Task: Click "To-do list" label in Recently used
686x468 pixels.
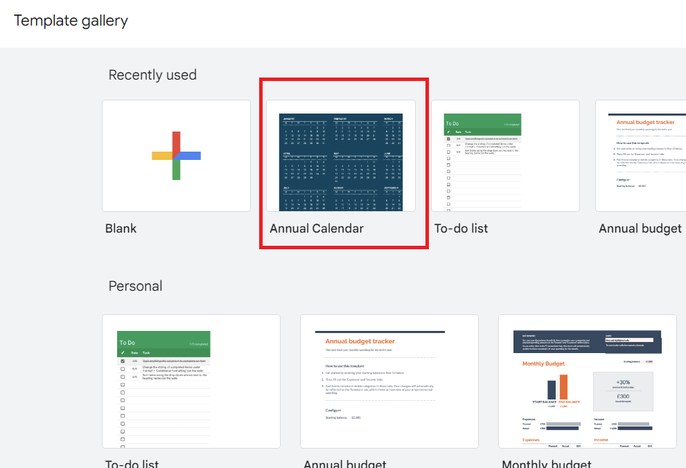Action: [x=461, y=228]
